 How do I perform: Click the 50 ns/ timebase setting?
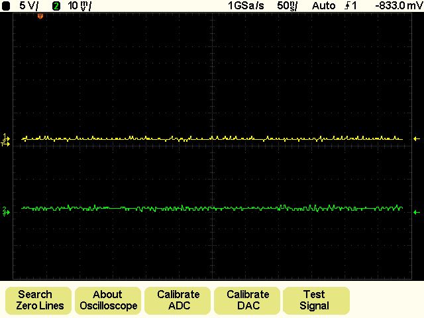point(287,5)
